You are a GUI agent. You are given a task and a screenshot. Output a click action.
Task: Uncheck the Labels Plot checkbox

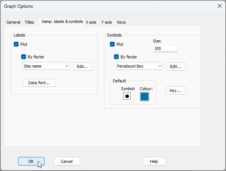tap(16, 44)
